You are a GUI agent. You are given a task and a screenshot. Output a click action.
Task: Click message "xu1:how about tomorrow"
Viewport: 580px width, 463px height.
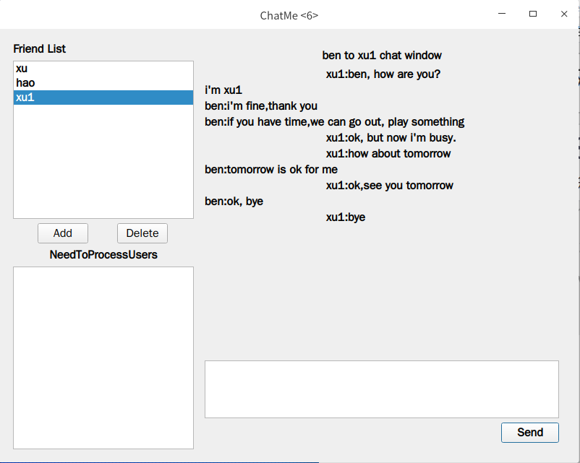[388, 154]
